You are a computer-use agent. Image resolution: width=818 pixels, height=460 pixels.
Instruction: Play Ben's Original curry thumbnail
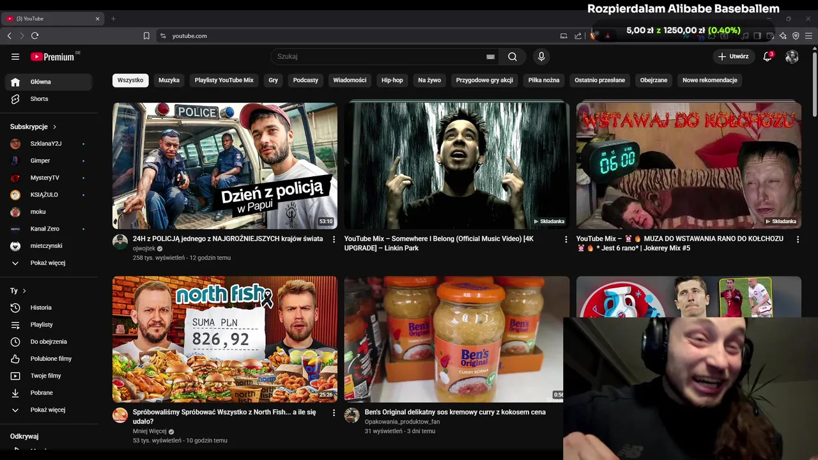click(456, 339)
